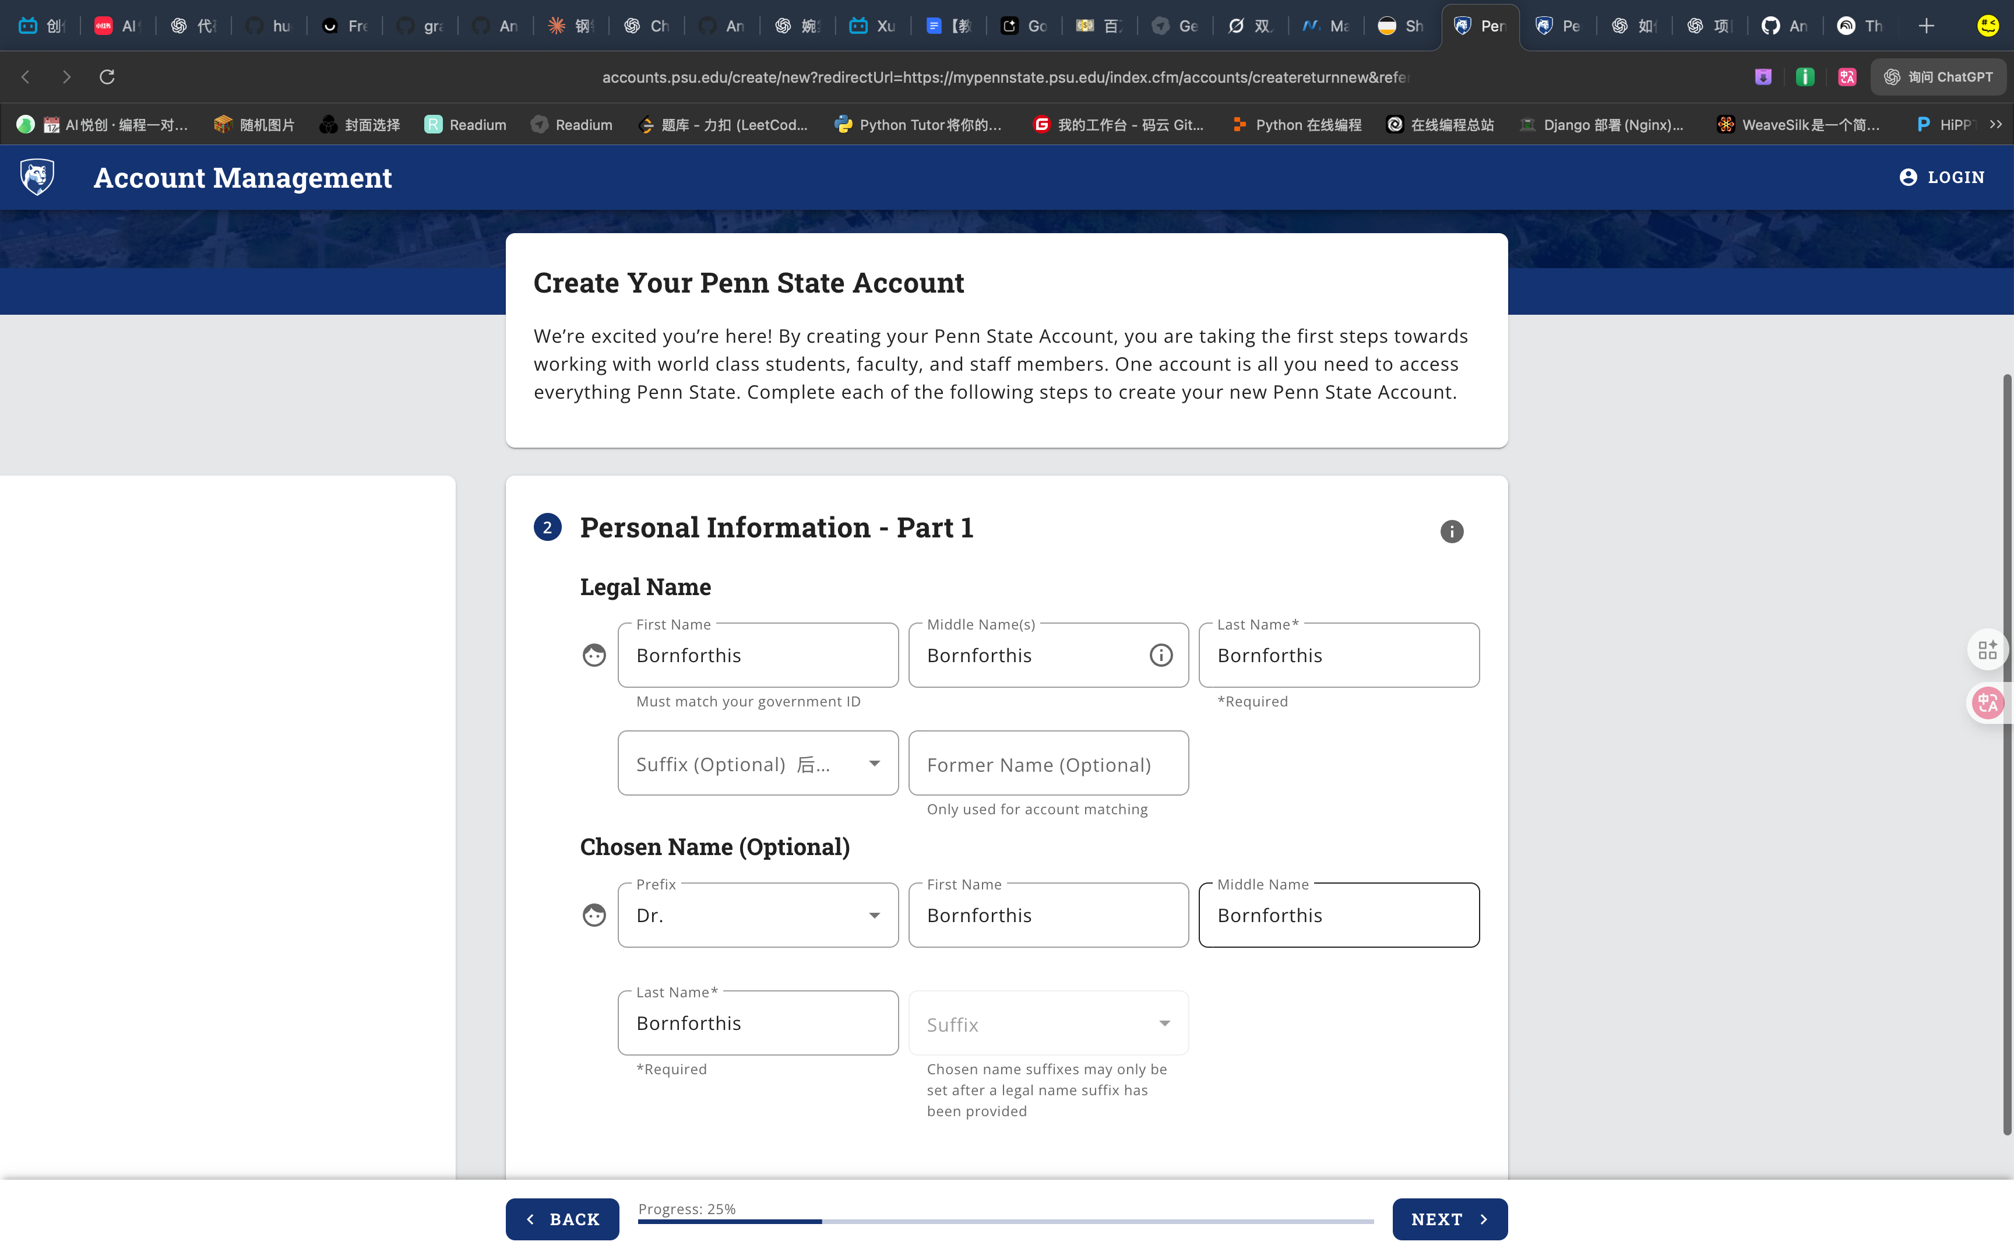Focus the Legal Name First Name field
2014x1259 pixels.
pos(758,655)
